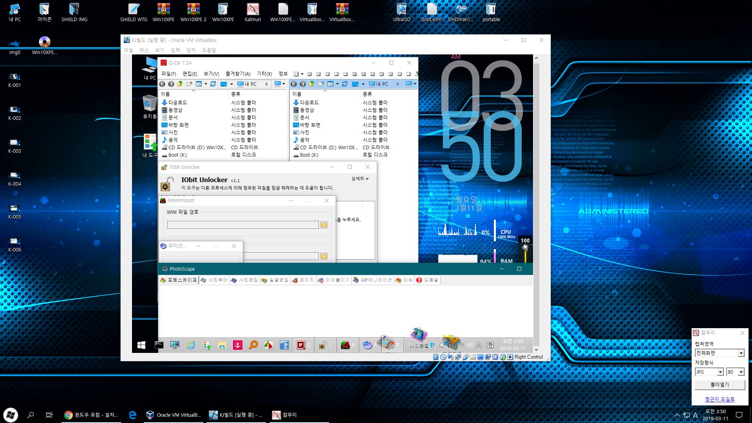Open host Search from taskbar
Image resolution: width=752 pixels, height=423 pixels.
31,415
